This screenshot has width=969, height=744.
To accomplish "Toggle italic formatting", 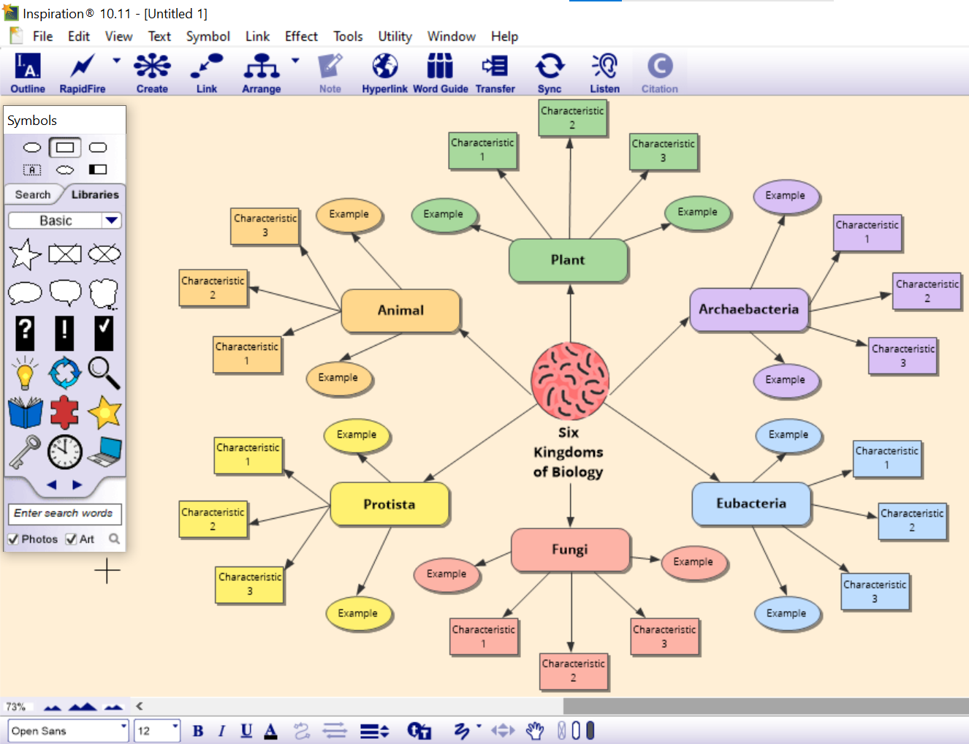I will (x=221, y=730).
